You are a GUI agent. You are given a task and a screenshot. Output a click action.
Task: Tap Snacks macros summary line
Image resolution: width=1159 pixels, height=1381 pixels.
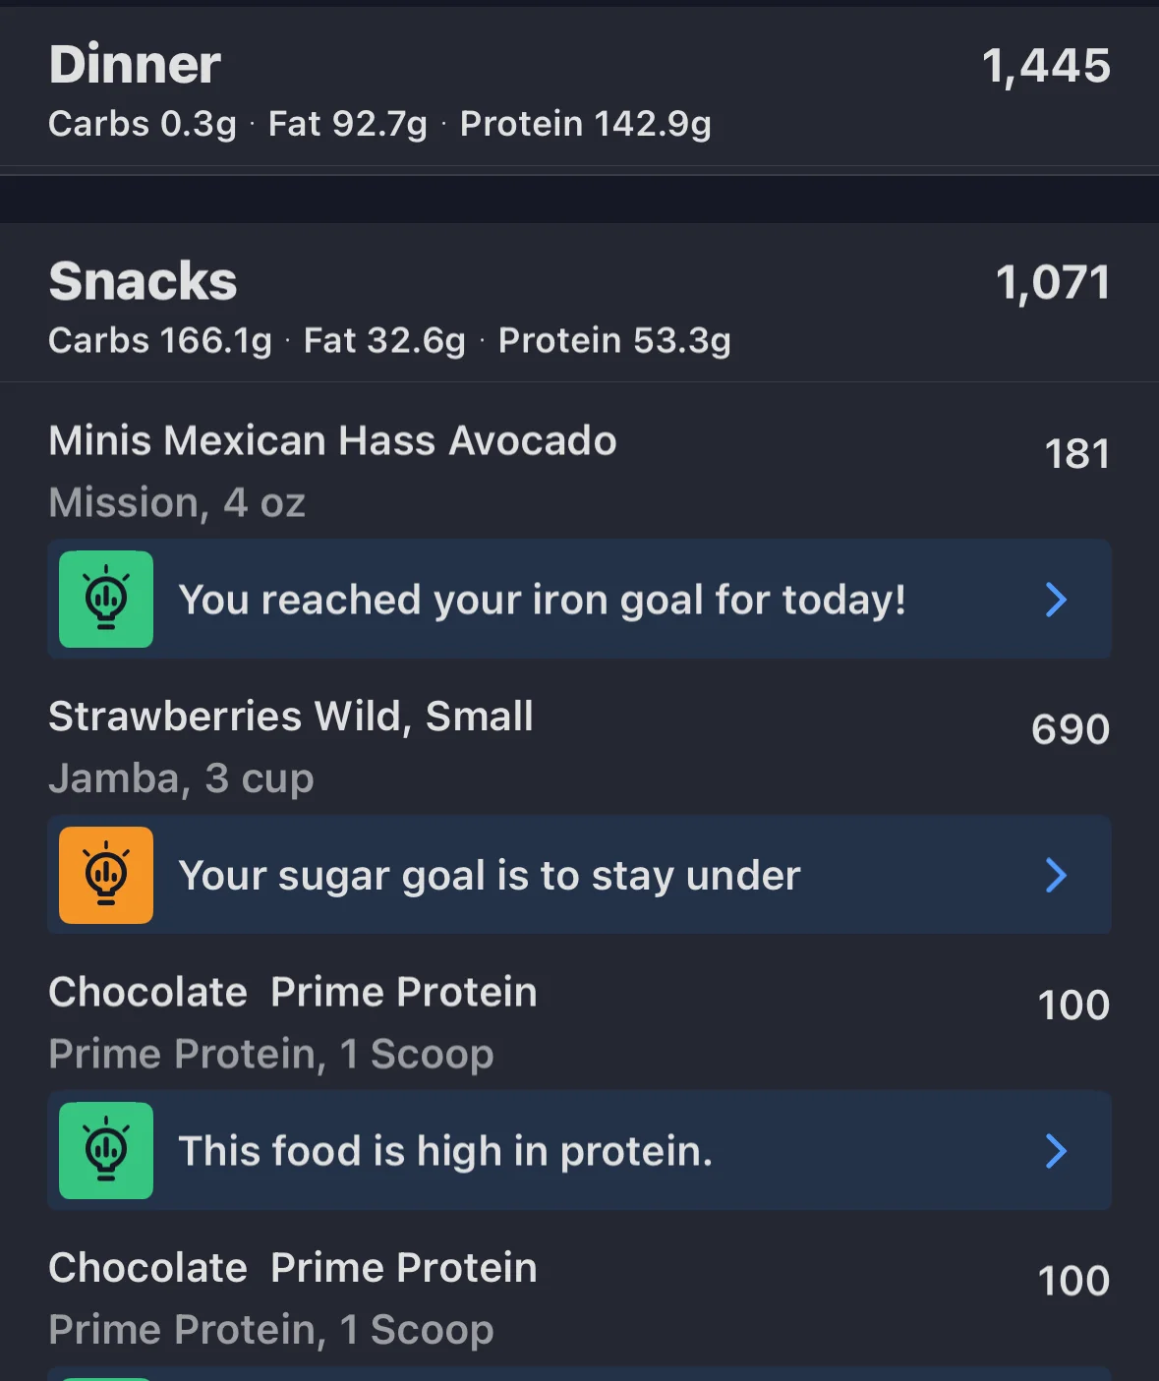[389, 341]
